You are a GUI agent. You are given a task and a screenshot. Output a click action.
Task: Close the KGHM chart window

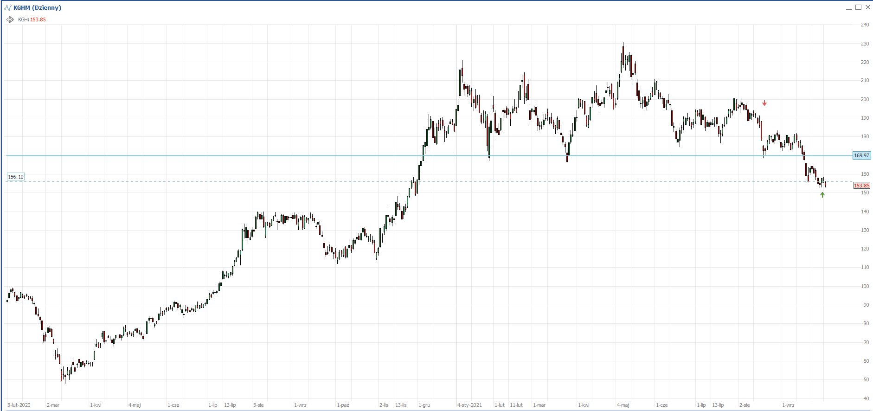click(868, 7)
